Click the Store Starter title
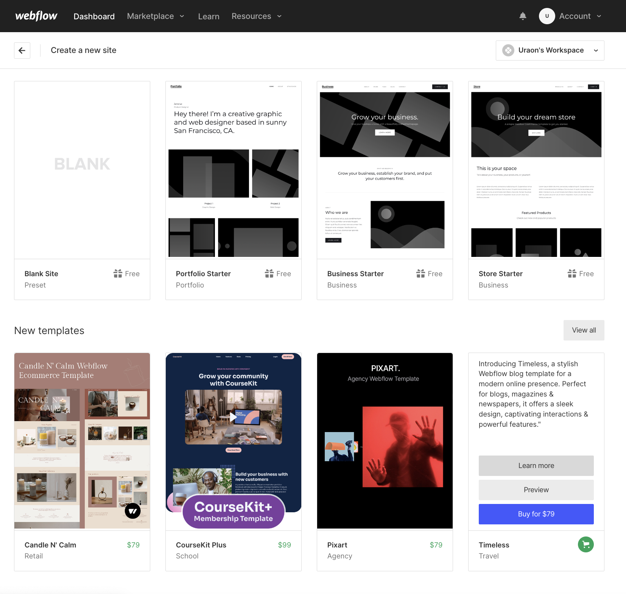Viewport: 626px width, 594px height. coord(500,274)
